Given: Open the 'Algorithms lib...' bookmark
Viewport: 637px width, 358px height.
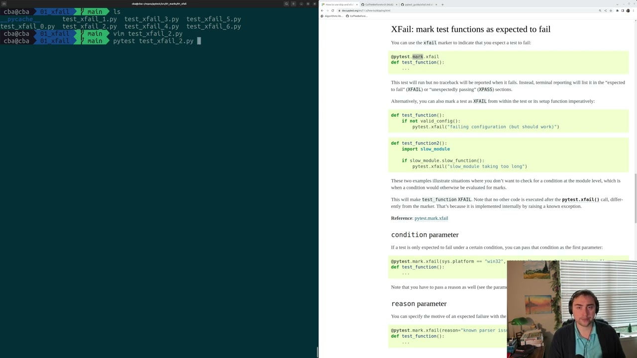Looking at the screenshot, I should click(332, 16).
